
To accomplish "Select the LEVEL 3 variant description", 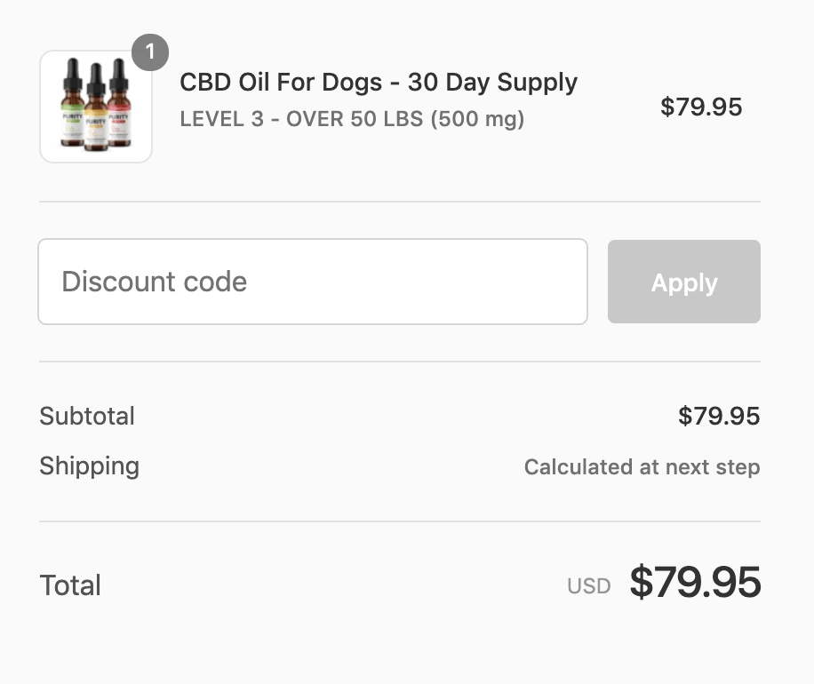I will point(352,118).
